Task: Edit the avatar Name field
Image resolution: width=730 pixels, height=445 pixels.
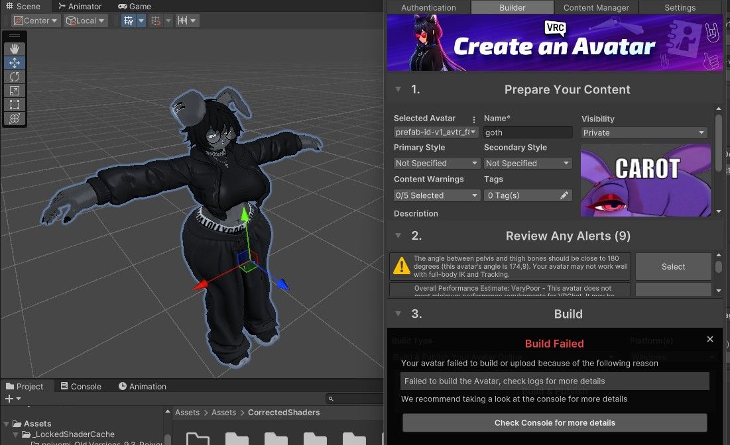Action: (x=528, y=132)
